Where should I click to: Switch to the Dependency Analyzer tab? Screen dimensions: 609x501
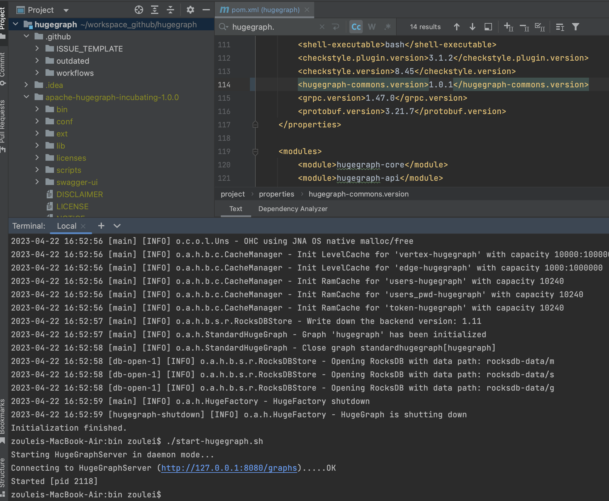point(293,209)
